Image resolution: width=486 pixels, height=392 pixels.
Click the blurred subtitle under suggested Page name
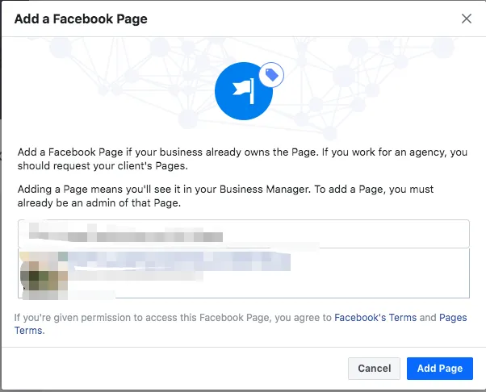coord(136,276)
